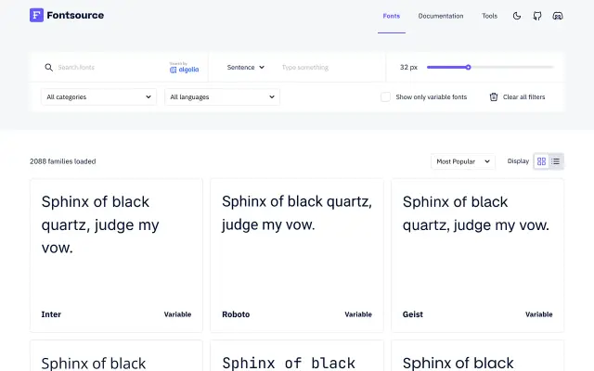Click the Display label
The width and height of the screenshot is (594, 371).
point(518,160)
